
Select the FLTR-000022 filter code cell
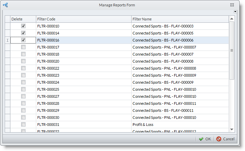click(83, 68)
